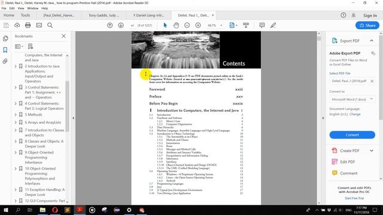
Task: Switch to the Home tab
Action: tap(9, 15)
